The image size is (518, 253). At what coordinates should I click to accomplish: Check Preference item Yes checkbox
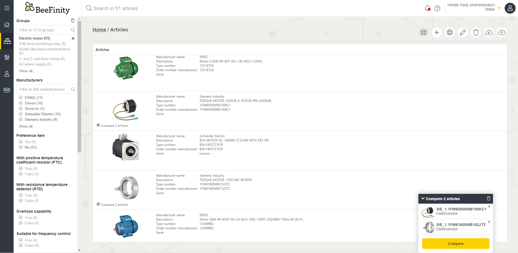pos(21,141)
